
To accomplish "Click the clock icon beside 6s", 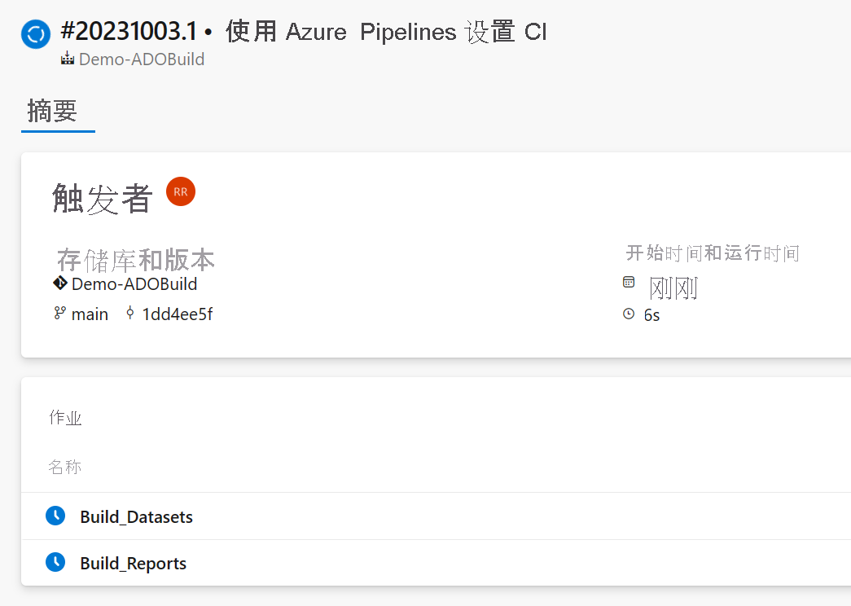I will tap(629, 314).
